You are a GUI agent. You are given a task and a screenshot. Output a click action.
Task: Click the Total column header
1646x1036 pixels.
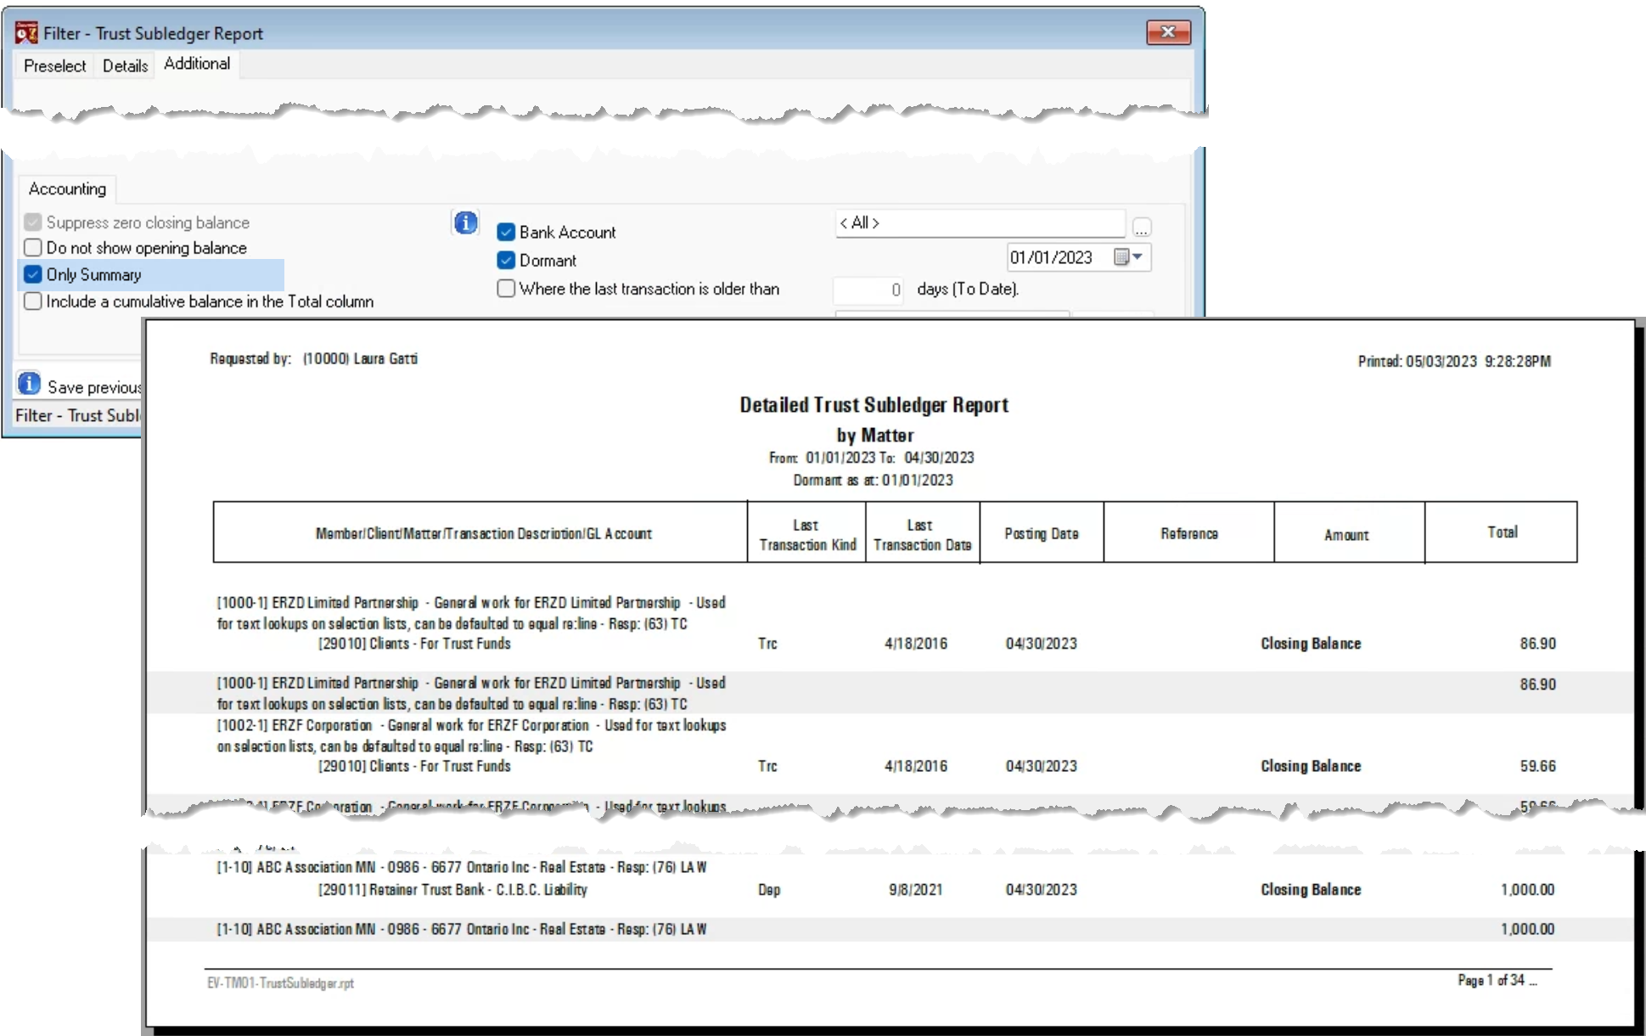1501,532
